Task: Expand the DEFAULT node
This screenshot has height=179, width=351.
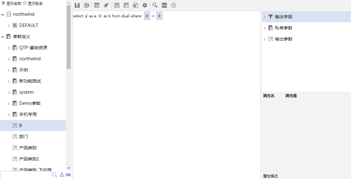Action: tap(9, 26)
